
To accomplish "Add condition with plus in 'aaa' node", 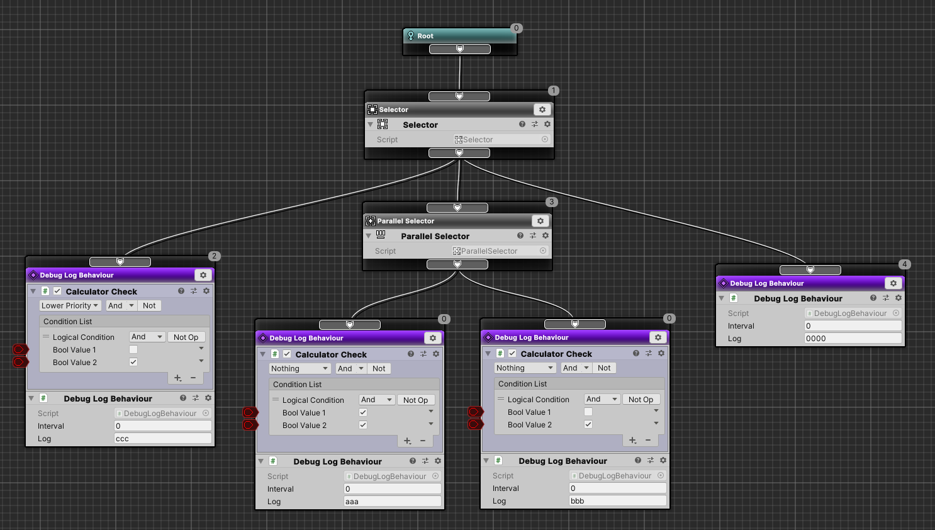I will (407, 441).
